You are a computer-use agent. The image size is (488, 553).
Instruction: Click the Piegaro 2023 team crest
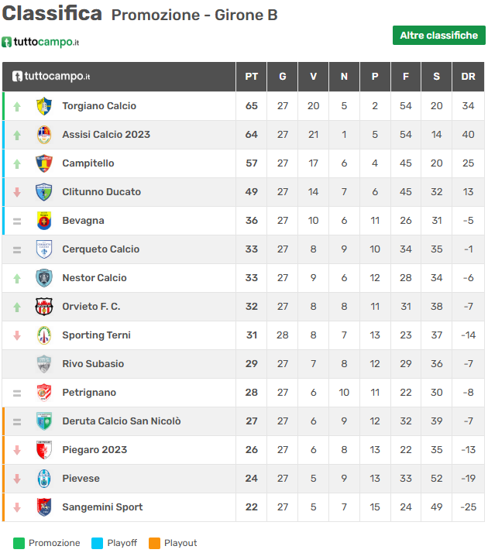44,450
